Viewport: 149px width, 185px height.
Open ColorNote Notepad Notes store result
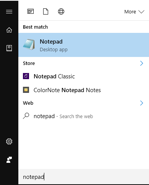[84, 90]
